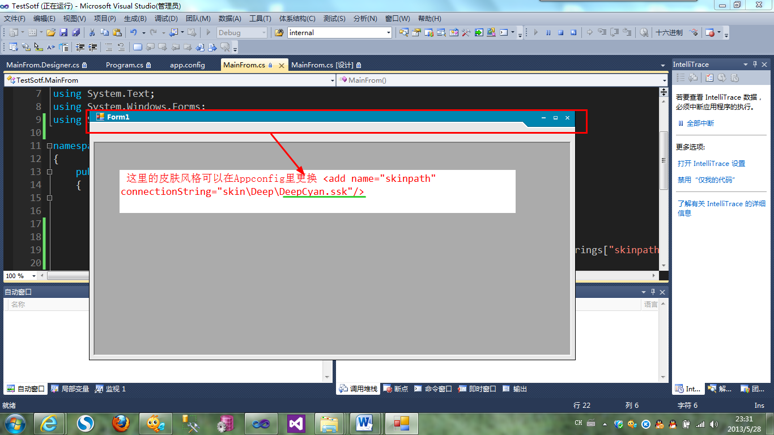Open the document tab list dropdown arrow
The height and width of the screenshot is (435, 774).
[x=663, y=65]
